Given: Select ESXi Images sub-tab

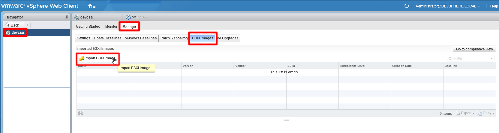Looking at the screenshot, I should click(x=203, y=38).
